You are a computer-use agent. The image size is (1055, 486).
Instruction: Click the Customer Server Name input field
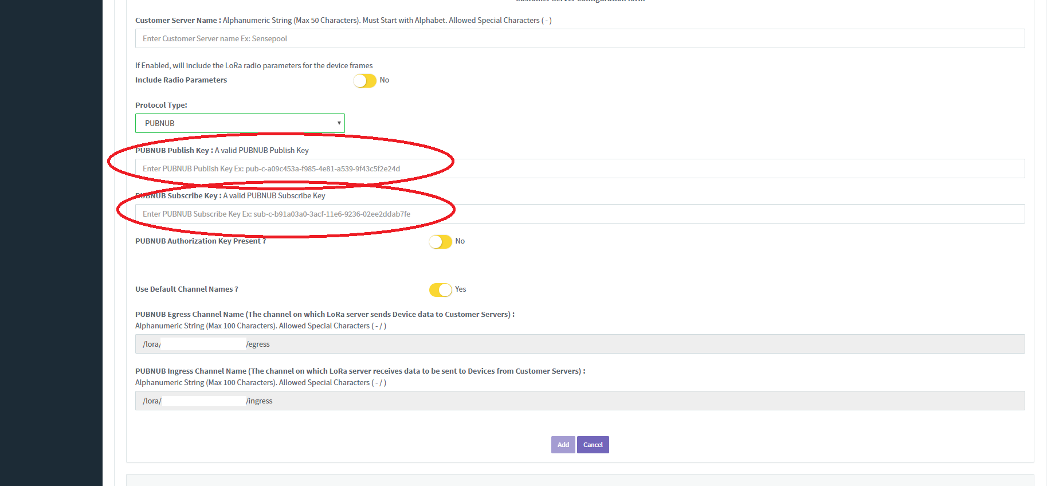point(580,38)
